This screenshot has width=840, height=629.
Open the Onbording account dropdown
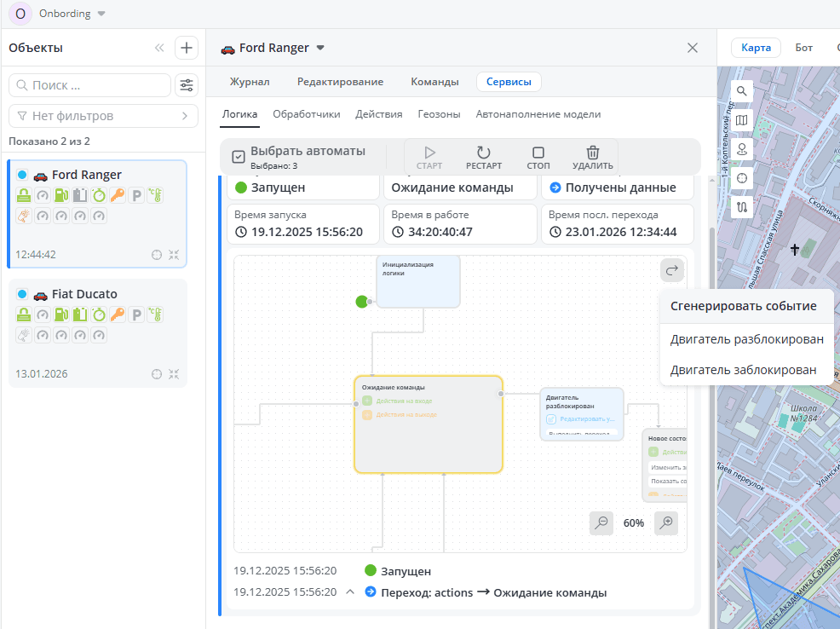pyautogui.click(x=101, y=14)
